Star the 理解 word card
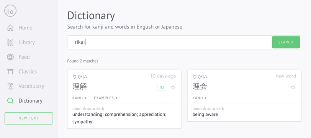Viewport: 311px width, 138px height. [173, 87]
